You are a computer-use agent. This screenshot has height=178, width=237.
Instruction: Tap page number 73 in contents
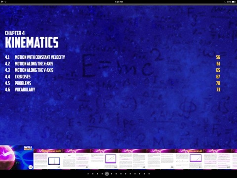tap(218, 89)
